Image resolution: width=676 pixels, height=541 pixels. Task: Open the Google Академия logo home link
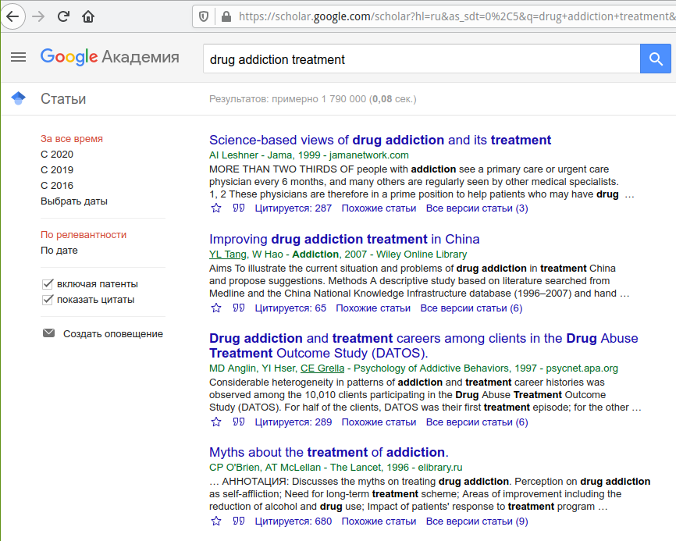pos(110,57)
